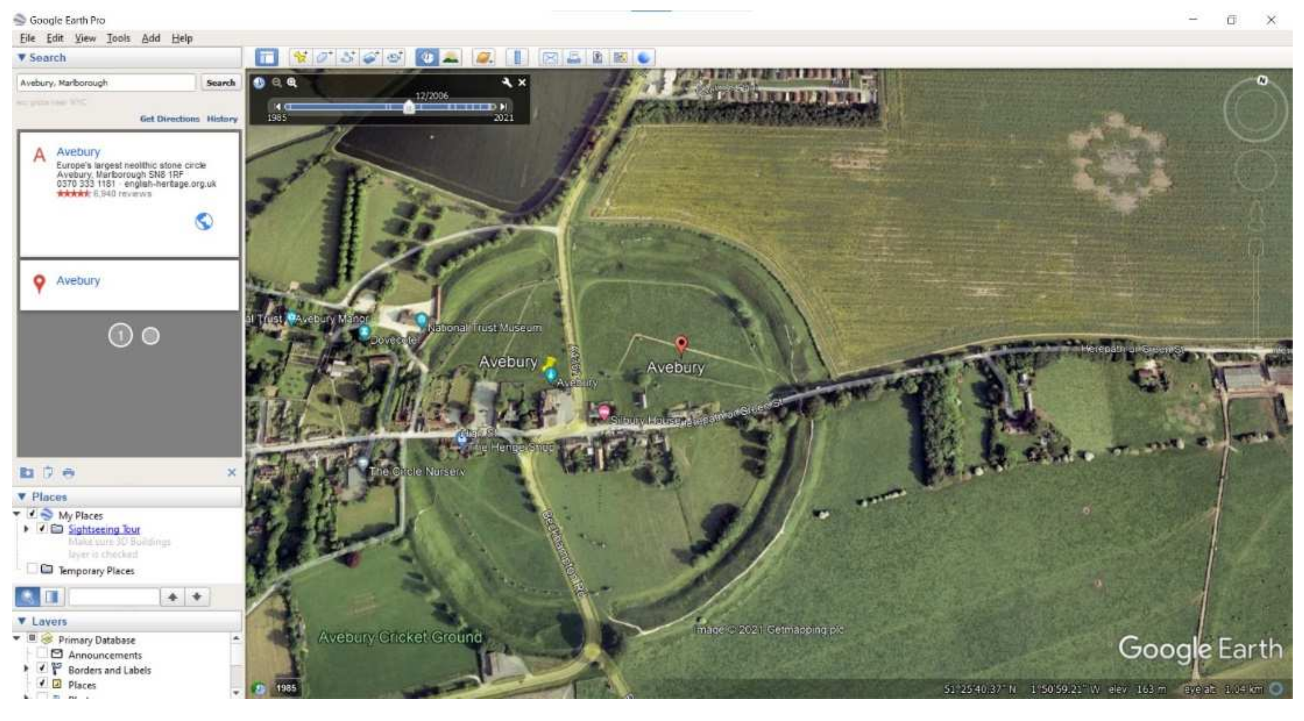
Task: Click the Print toolbar icon
Action: tap(574, 58)
